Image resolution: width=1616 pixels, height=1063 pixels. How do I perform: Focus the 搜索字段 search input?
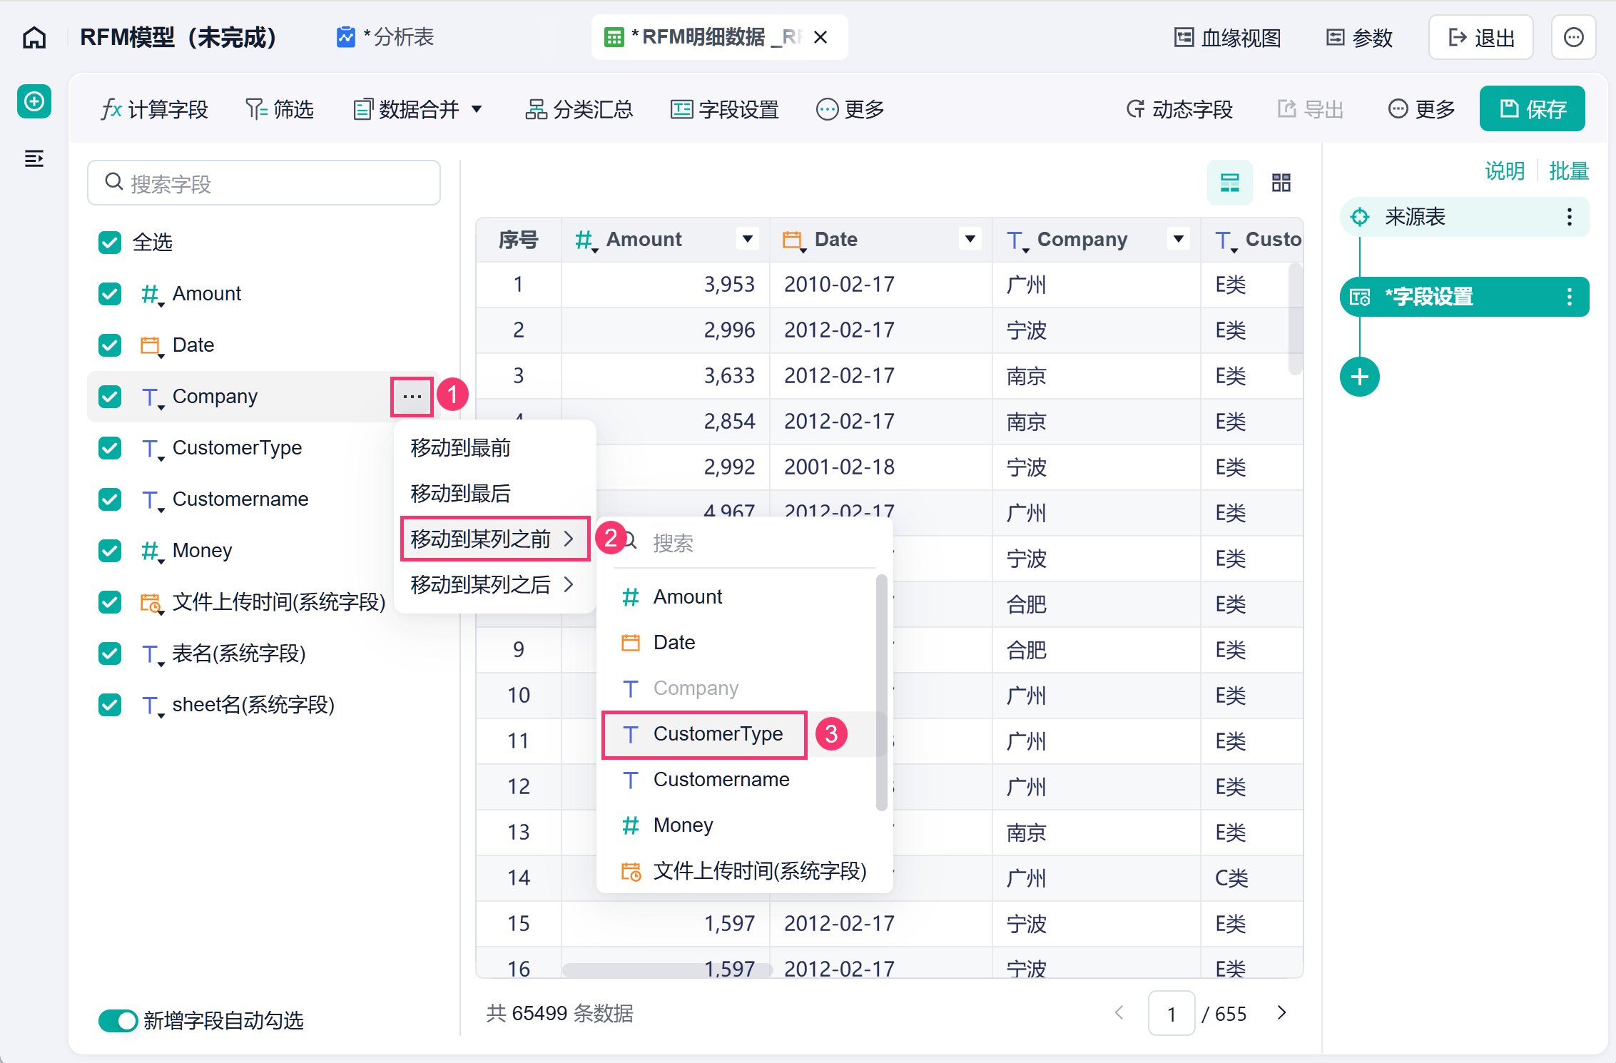coord(264,183)
